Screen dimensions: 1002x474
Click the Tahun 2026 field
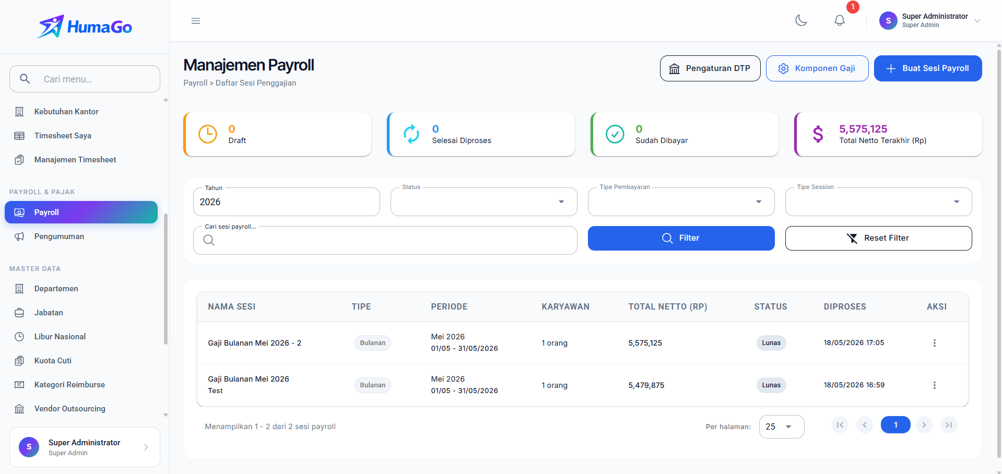tap(287, 202)
